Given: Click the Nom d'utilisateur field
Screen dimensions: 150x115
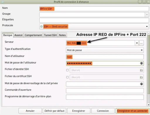Looking at the screenshot, I should click(x=105, y=57).
